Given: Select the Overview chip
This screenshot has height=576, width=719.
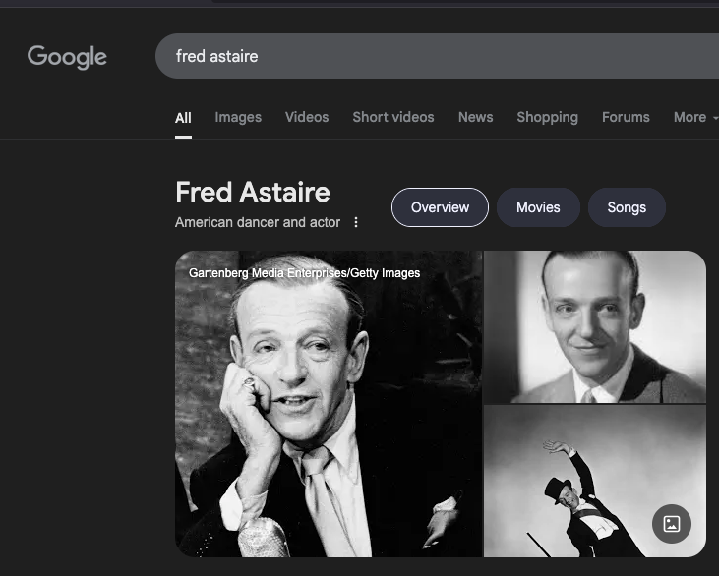Looking at the screenshot, I should [x=440, y=207].
